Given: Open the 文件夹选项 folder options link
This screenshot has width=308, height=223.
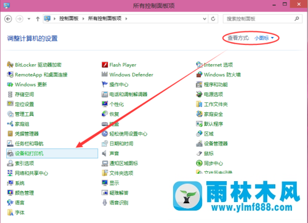Looking at the screenshot, I should pyautogui.click(x=121, y=173).
